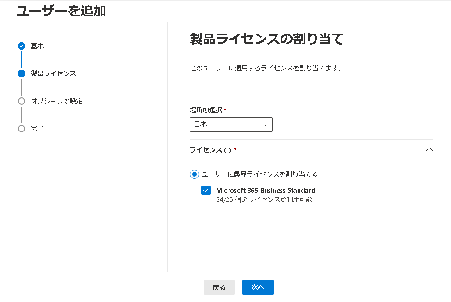Click the Microsoft 365 Business Standard label text

(x=266, y=190)
